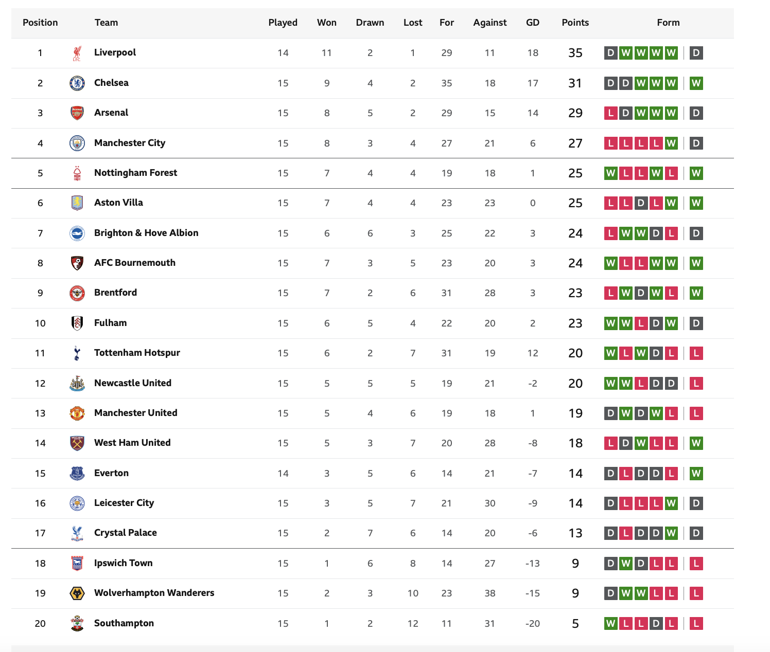Select the GD column header
Screen dimensions: 770x652
pyautogui.click(x=533, y=23)
